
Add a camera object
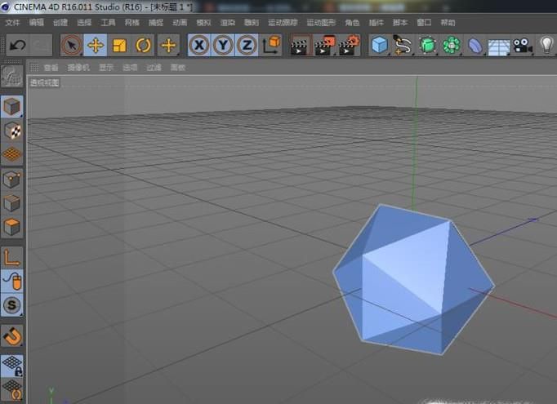(523, 45)
